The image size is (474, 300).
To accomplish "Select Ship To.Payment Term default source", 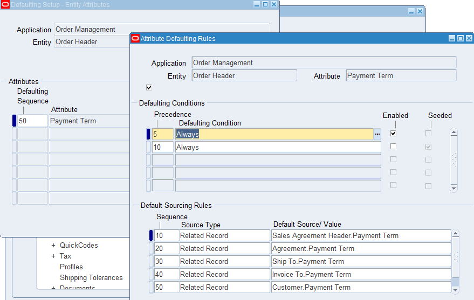I will [x=361, y=261].
